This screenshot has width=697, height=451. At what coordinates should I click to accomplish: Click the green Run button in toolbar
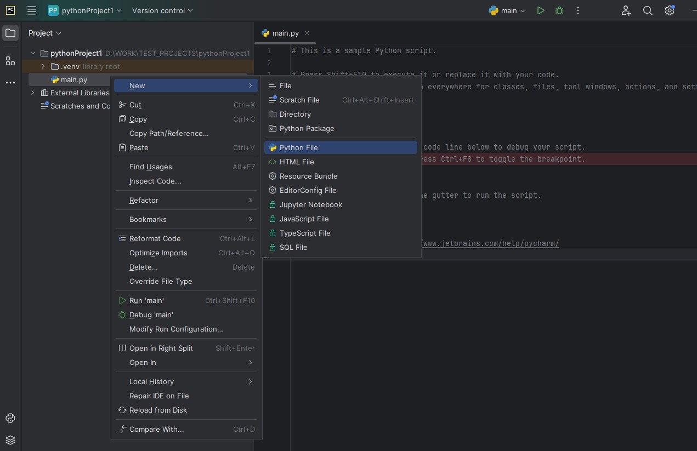point(541,10)
